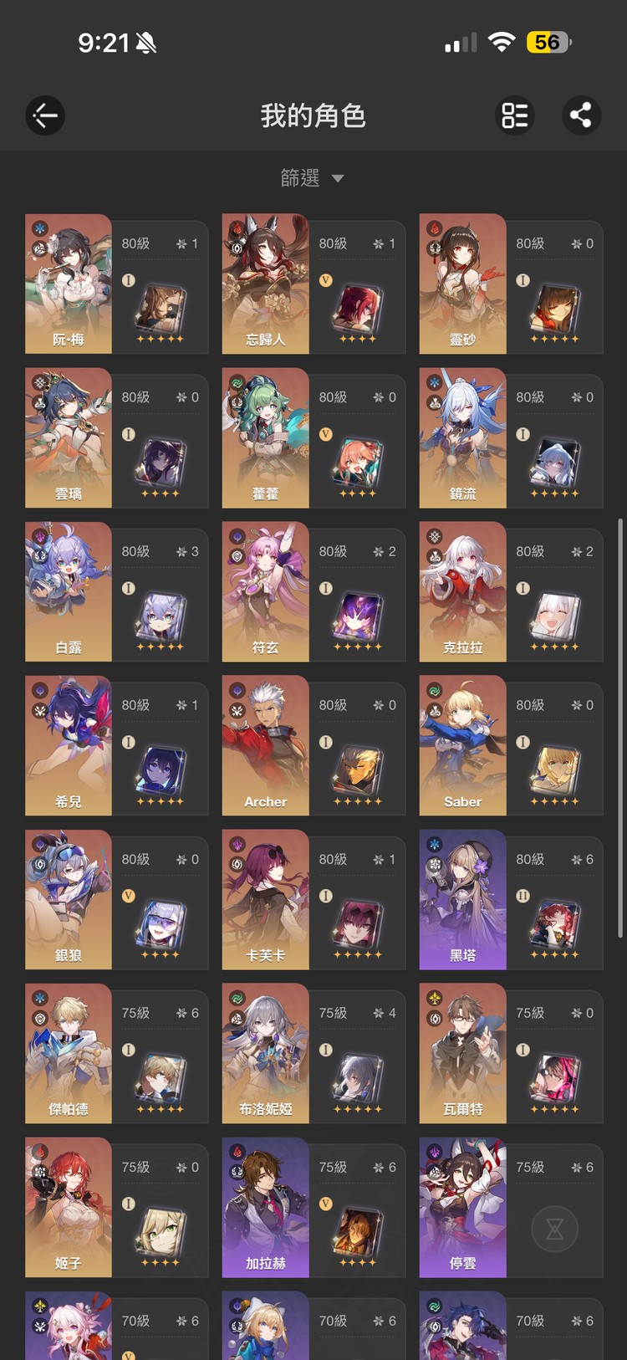This screenshot has height=1360, width=627.
Task: Open 瓦爾特 character card
Action: [511, 1053]
